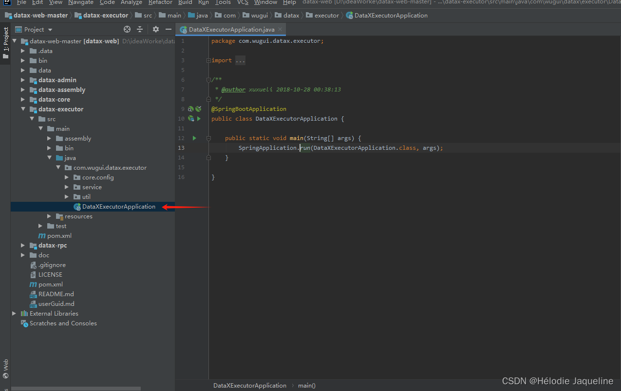Image resolution: width=621 pixels, height=391 pixels.
Task: Open the Project panel gear settings
Action: 156,30
